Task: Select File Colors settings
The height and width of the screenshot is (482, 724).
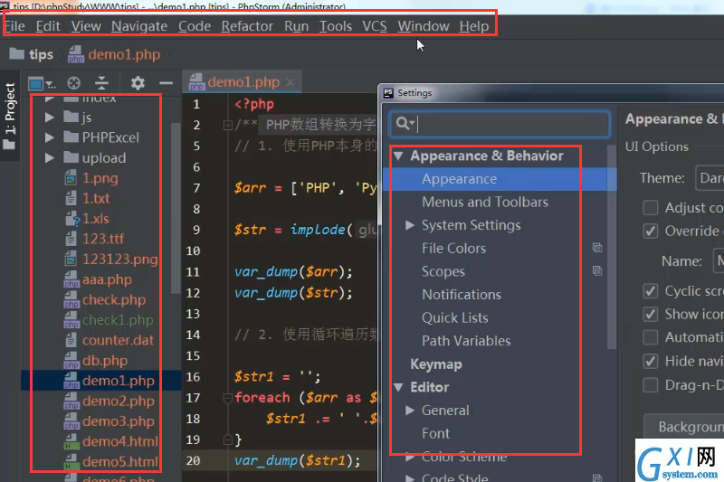Action: point(454,248)
